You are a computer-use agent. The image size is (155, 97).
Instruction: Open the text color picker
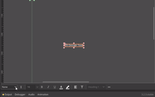(x=61, y=87)
